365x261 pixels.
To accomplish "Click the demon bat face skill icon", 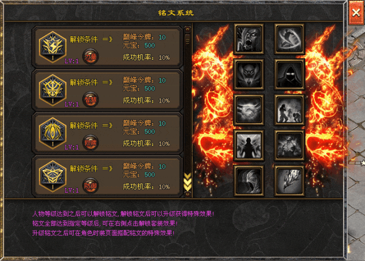I will [249, 75].
